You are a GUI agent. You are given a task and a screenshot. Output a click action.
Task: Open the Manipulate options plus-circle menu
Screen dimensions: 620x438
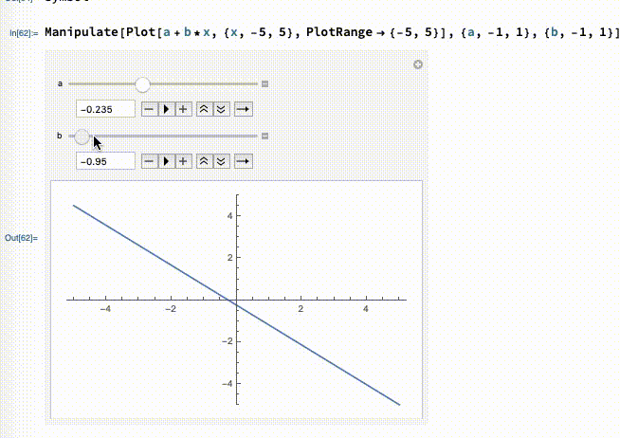click(x=418, y=64)
